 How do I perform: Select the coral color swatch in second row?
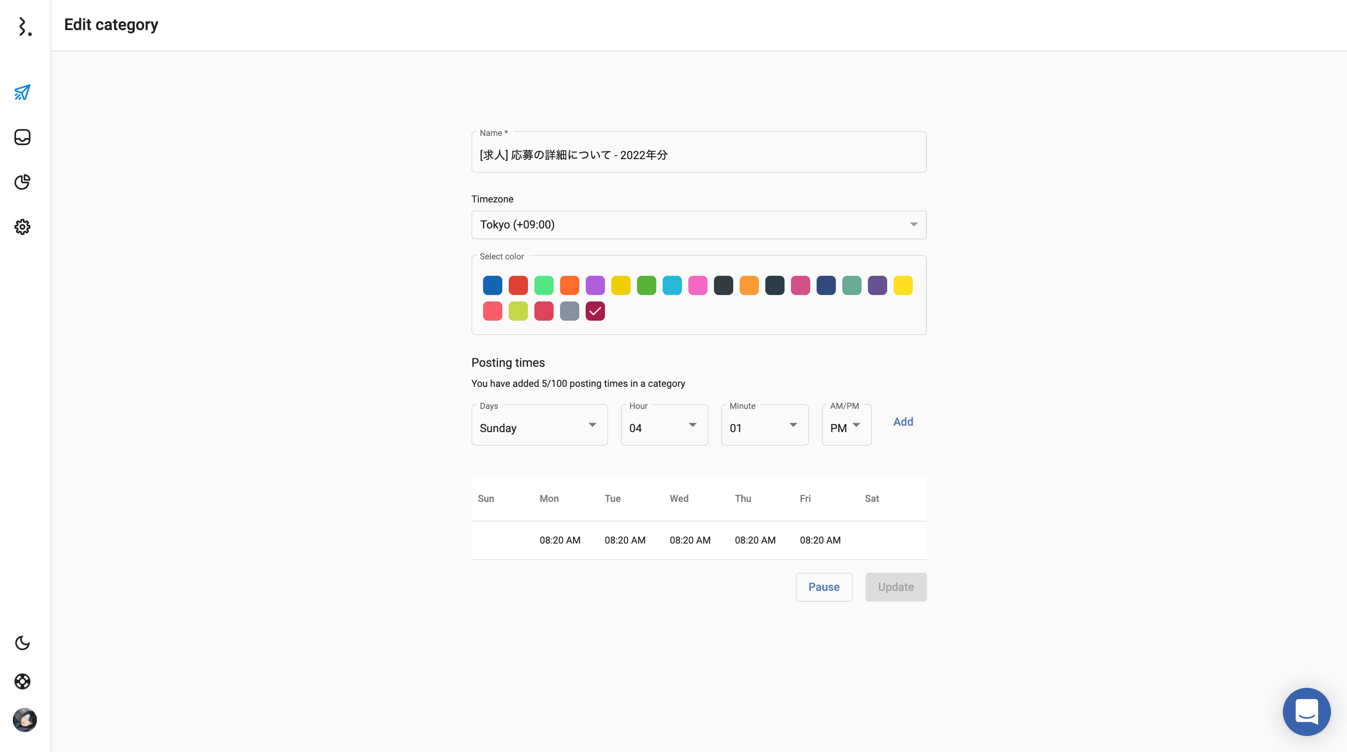tap(493, 311)
